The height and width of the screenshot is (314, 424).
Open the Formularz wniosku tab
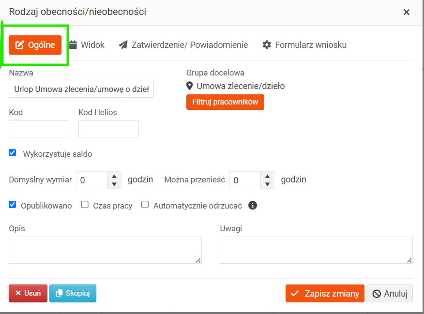pyautogui.click(x=304, y=45)
